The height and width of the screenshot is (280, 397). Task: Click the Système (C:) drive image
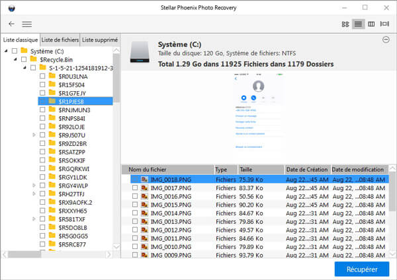point(140,52)
